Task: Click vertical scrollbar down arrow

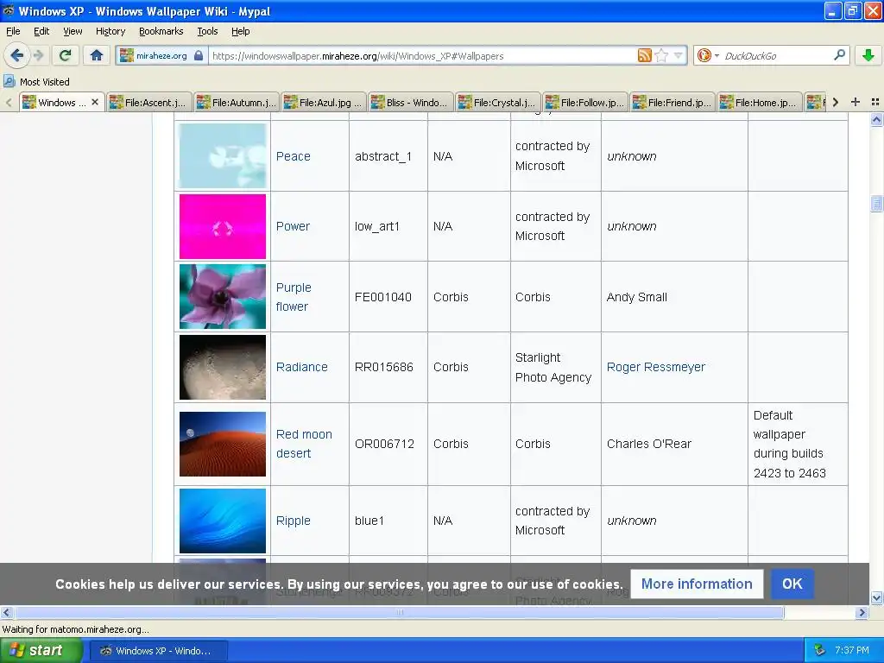Action: (x=876, y=597)
